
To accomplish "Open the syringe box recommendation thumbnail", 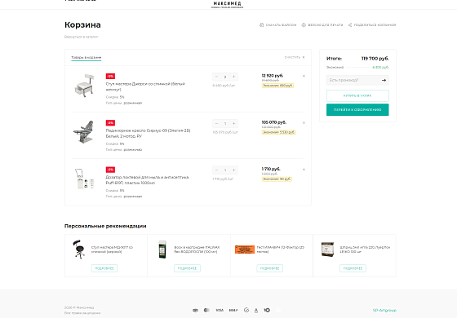I will pos(327,250).
